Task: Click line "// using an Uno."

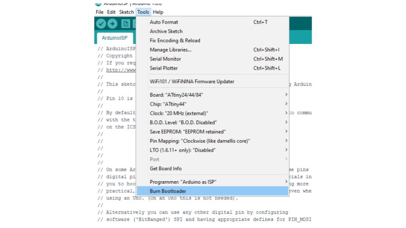Action: (167, 198)
